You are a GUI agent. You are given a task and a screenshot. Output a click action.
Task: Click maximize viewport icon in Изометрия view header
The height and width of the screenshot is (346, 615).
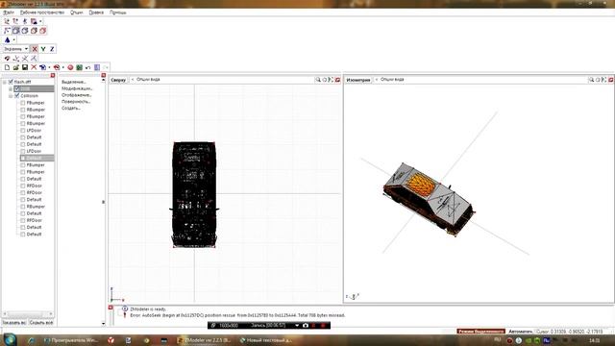pyautogui.click(x=604, y=80)
